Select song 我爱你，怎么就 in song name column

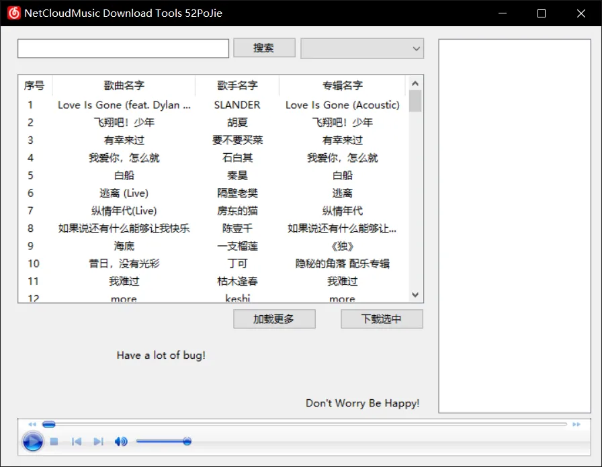124,158
